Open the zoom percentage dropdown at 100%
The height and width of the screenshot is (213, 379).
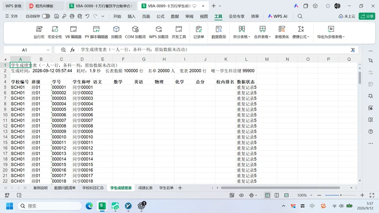[311, 195]
